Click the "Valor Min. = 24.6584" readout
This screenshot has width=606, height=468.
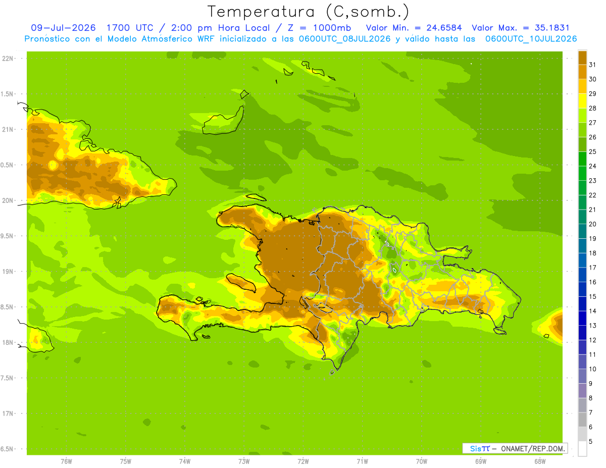point(414,28)
